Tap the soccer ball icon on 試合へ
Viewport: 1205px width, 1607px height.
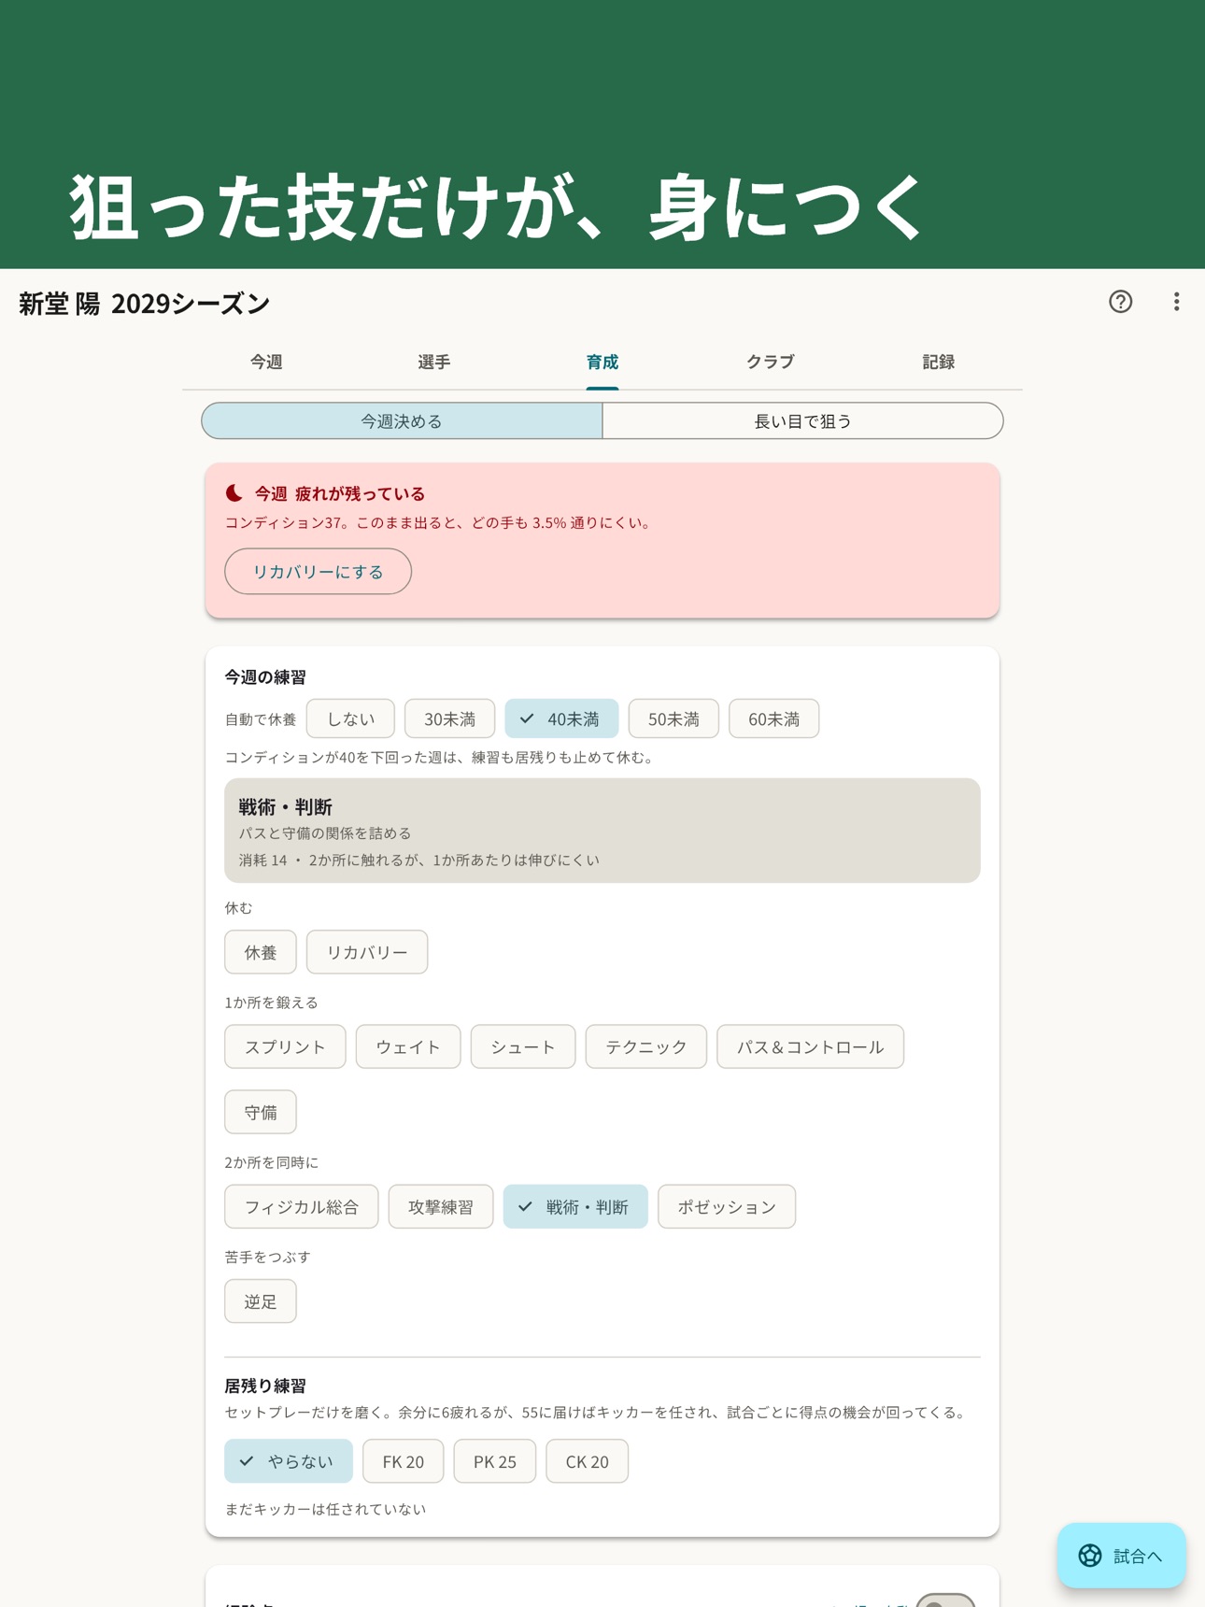(x=1089, y=1556)
